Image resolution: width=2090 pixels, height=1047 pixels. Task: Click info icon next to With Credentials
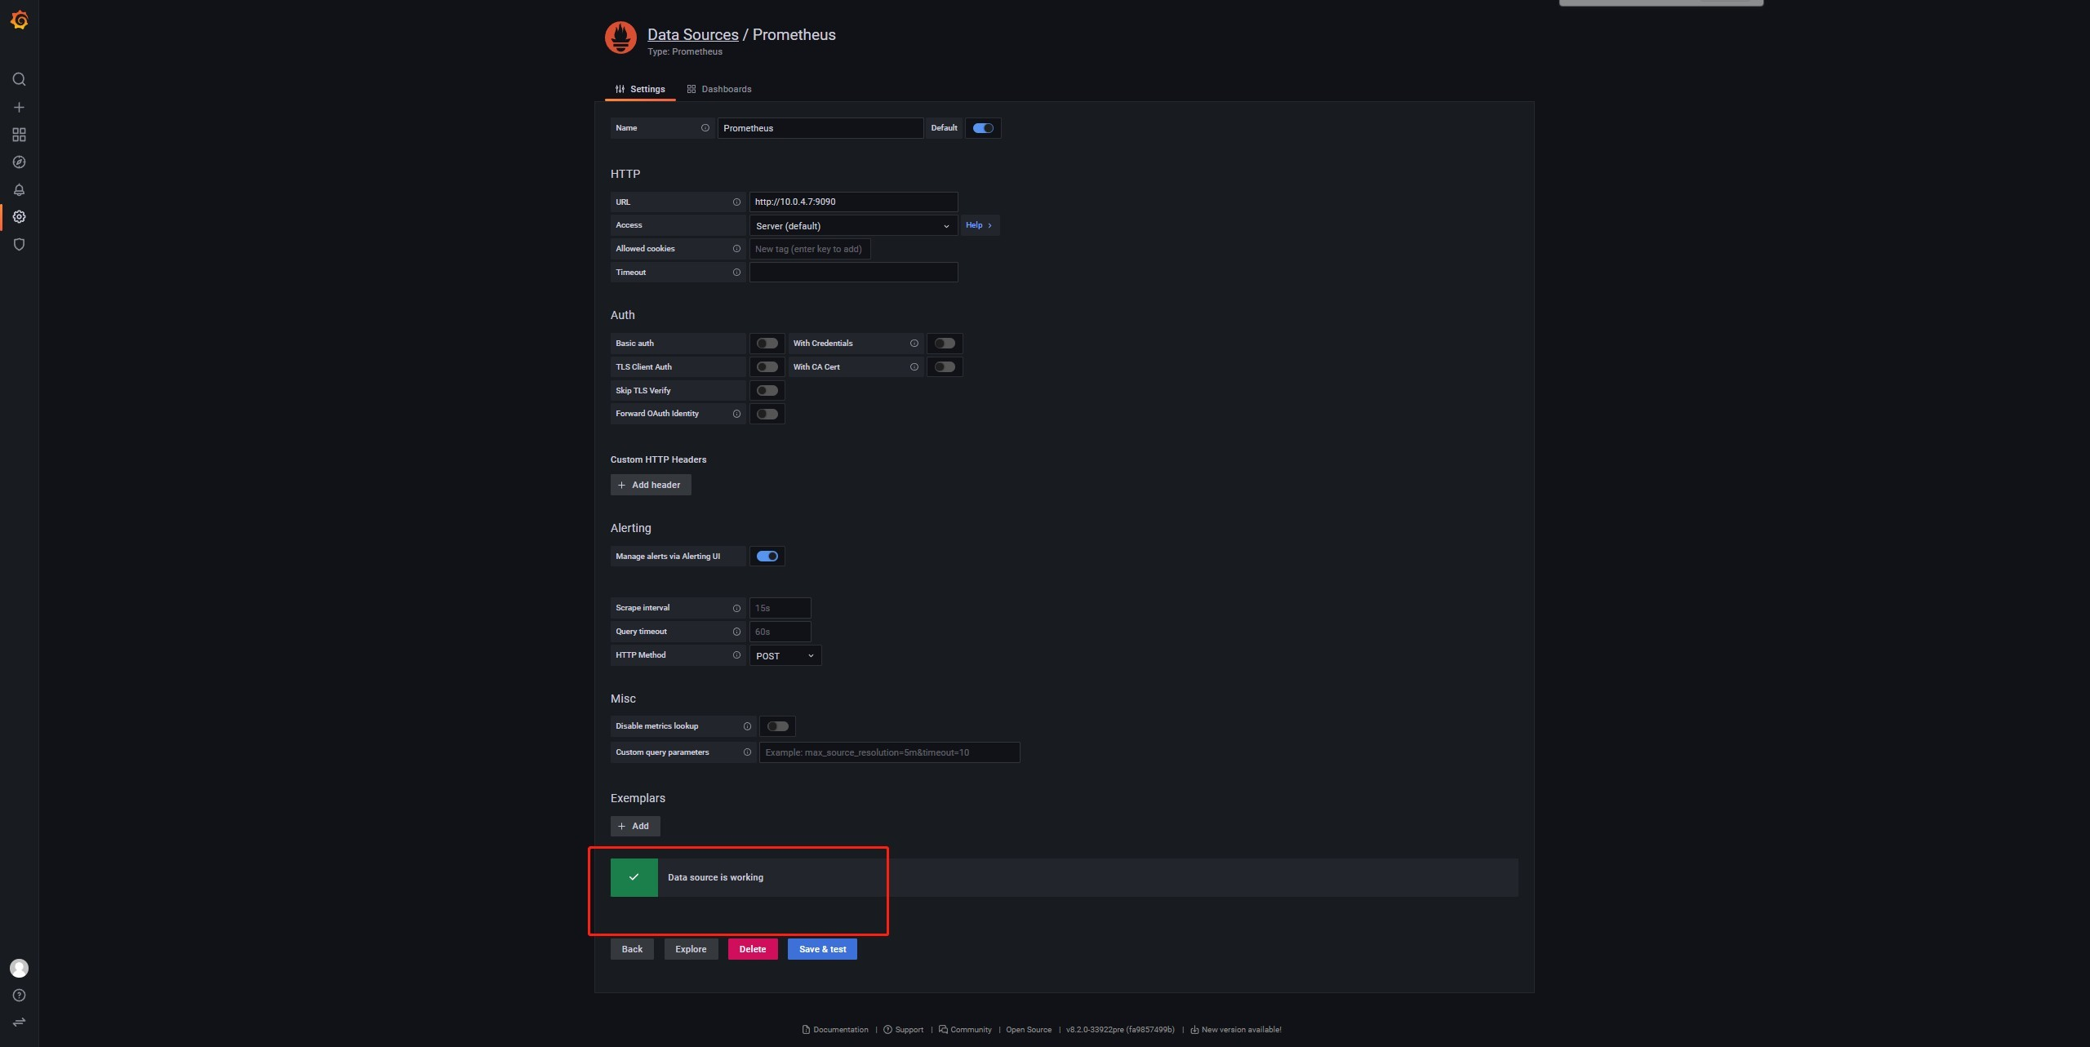pyautogui.click(x=914, y=344)
